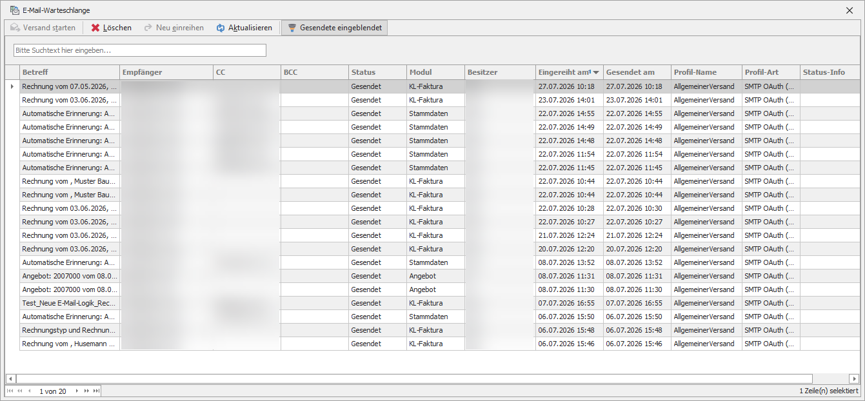Click the next page navigator icon
Viewport: 865px width, 401px height.
(x=86, y=391)
